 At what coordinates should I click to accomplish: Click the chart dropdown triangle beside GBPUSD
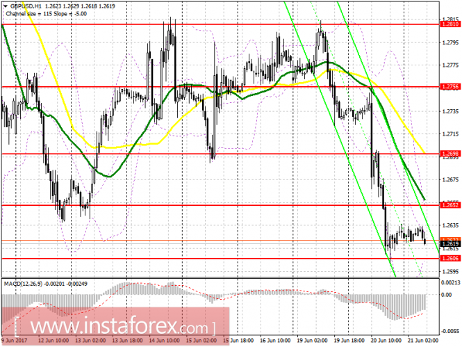[x=5, y=5]
